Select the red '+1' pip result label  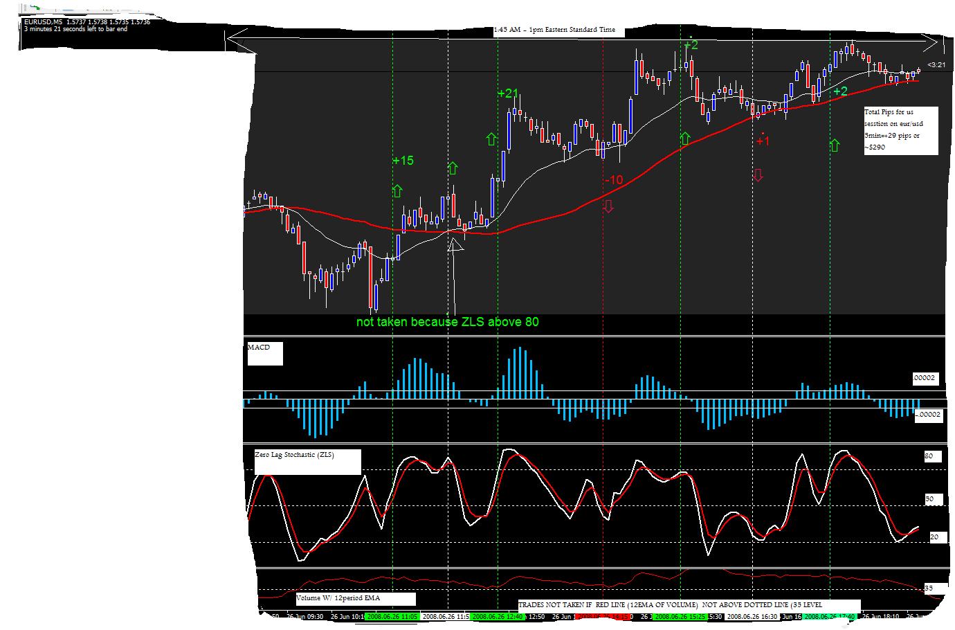coord(763,141)
